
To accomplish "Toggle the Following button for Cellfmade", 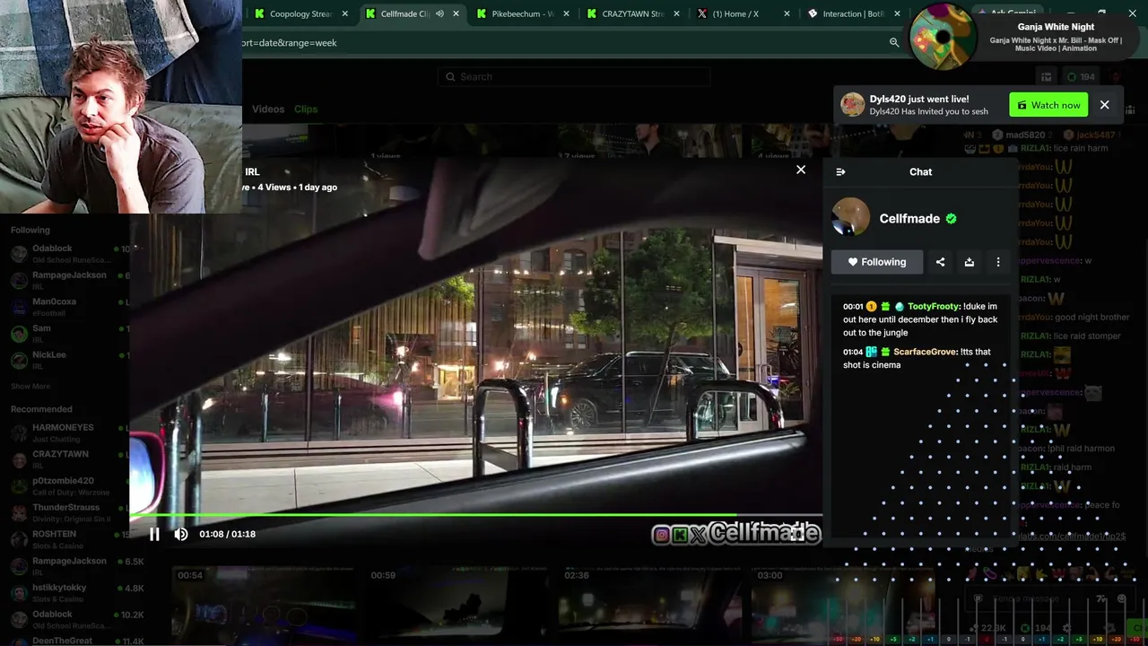I will tap(877, 262).
